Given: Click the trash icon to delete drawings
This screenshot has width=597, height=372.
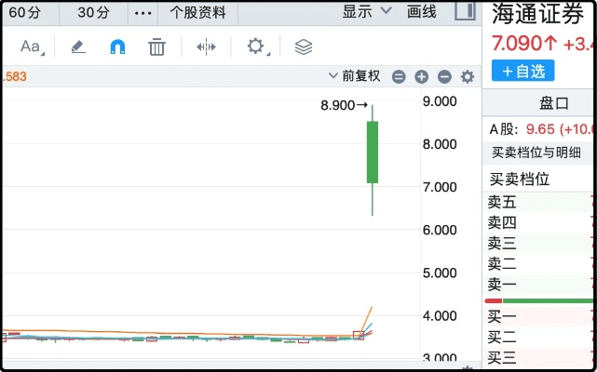Looking at the screenshot, I should click(x=157, y=47).
